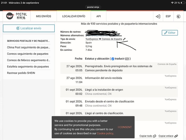The image size is (186, 140).
Task: Open the ESP language selector
Action: [168, 16]
